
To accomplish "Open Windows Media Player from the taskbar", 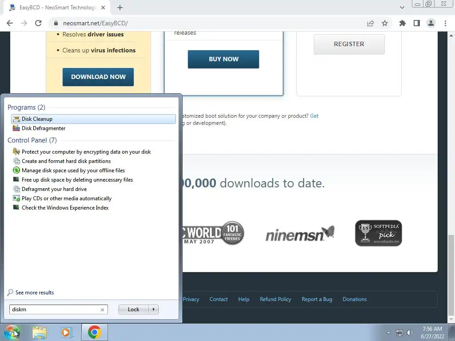I will pyautogui.click(x=67, y=332).
